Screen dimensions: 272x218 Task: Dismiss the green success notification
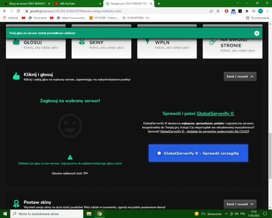[257, 33]
